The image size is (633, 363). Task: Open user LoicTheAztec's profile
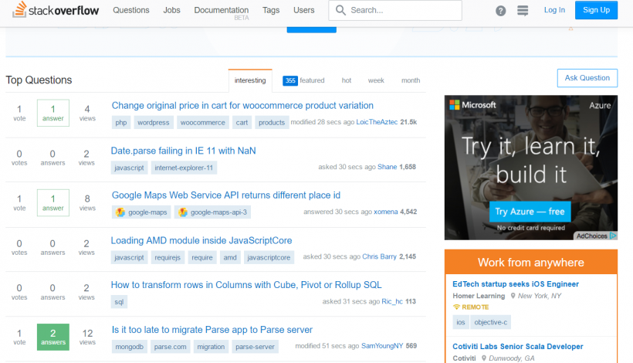click(377, 122)
